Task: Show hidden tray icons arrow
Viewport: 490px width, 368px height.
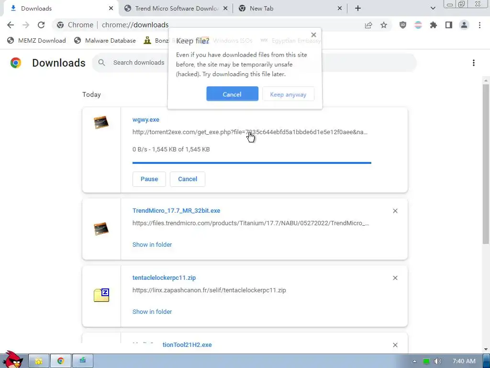Action: (414, 361)
